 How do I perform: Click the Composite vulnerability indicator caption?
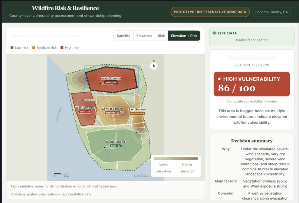pyautogui.click(x=252, y=101)
